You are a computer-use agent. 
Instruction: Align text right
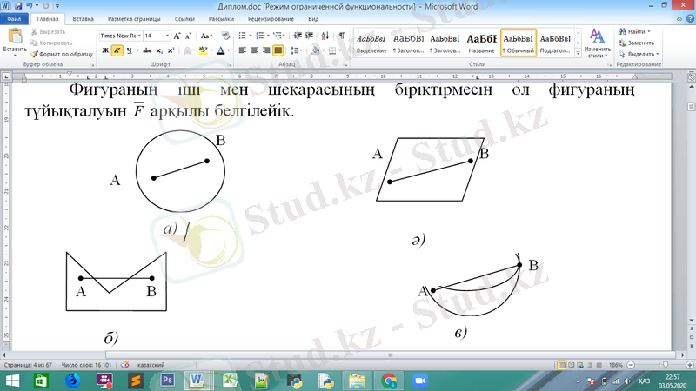tap(266, 50)
